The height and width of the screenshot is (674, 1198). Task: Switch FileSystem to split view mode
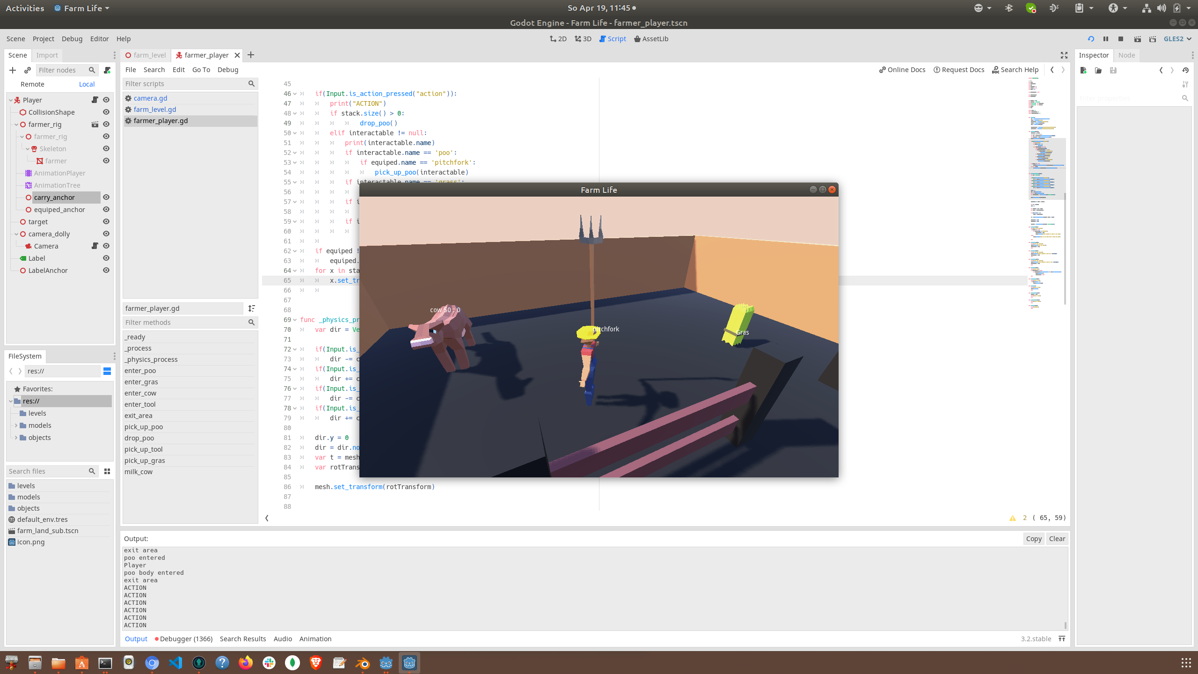[x=107, y=371]
